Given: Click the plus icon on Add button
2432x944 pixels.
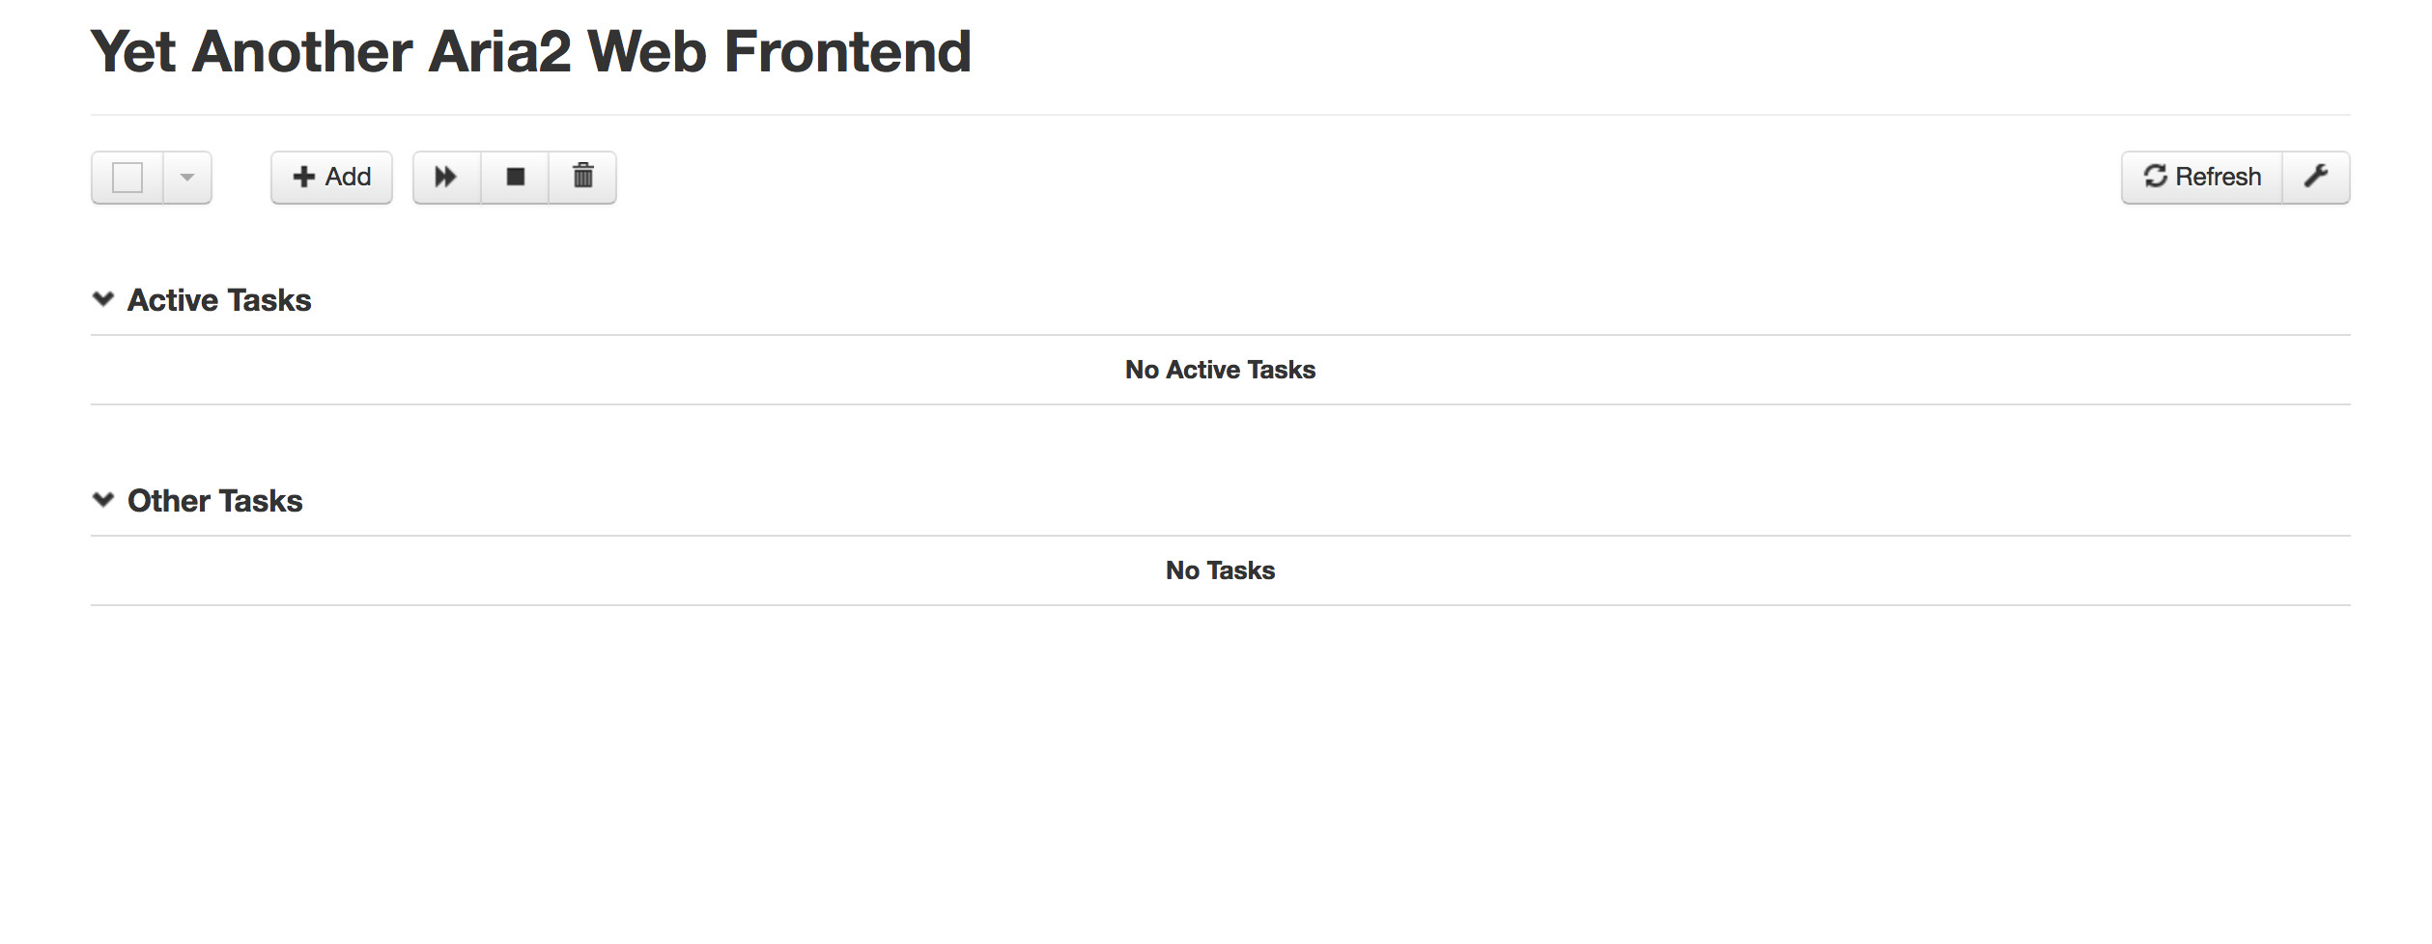Looking at the screenshot, I should point(304,177).
